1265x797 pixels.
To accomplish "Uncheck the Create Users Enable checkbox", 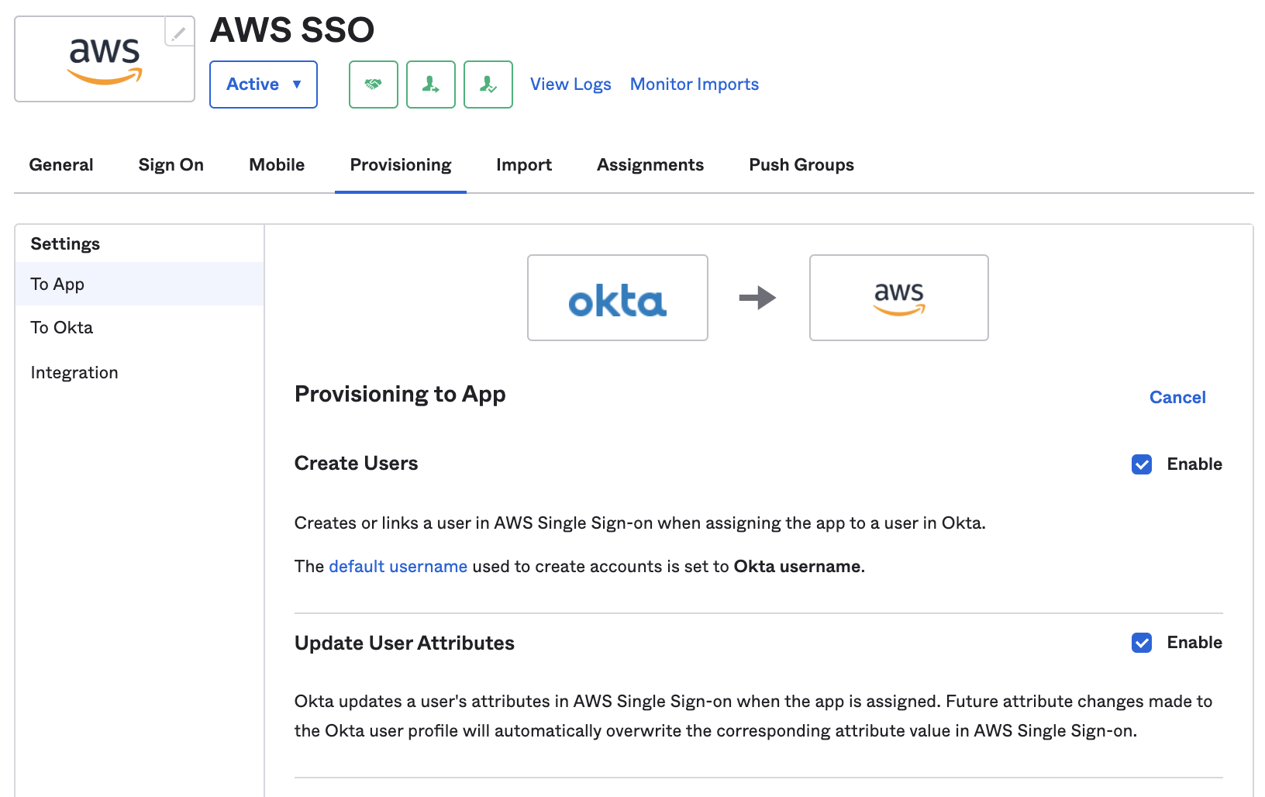I will (x=1141, y=464).
